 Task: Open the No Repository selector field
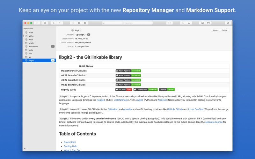click(x=127, y=23)
